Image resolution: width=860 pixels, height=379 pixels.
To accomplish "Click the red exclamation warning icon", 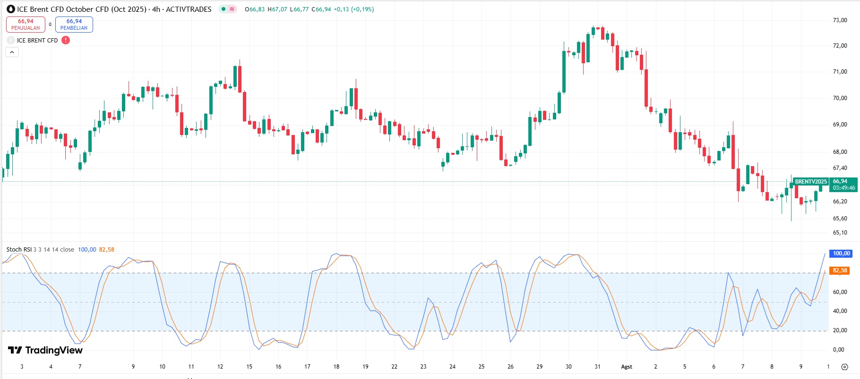I will [66, 40].
